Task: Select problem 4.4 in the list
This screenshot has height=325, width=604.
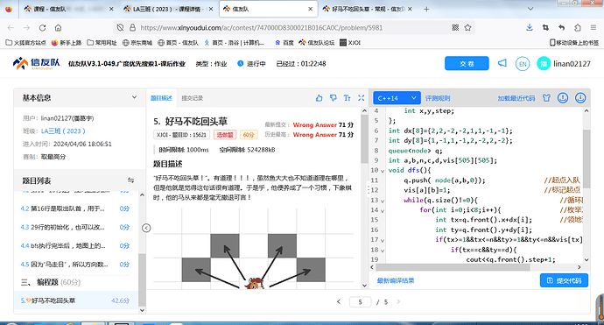Action: (76, 245)
